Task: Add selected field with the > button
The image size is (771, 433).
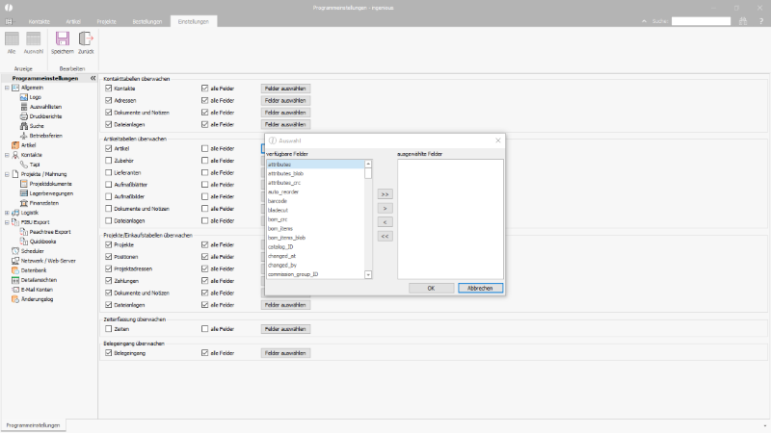Action: (x=385, y=208)
